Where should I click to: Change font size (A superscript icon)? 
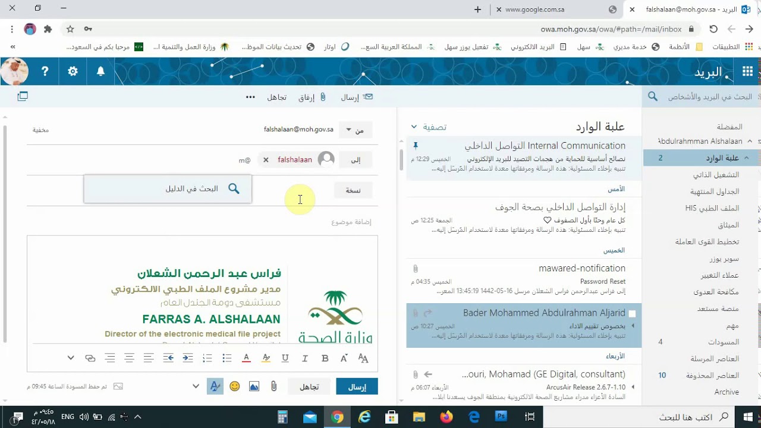344,358
